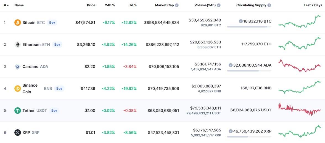The width and height of the screenshot is (325, 143).
Task: Click the Ethereum diamond logo icon
Action: pyautogui.click(x=18, y=44)
